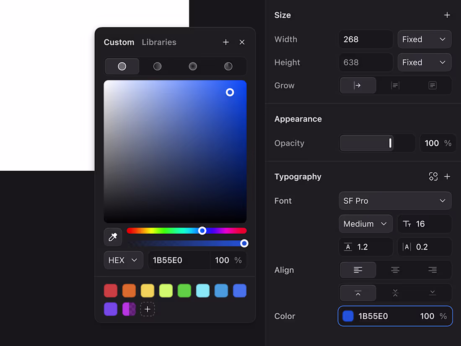Click the Width value input field
This screenshot has width=461, height=346.
(x=365, y=39)
